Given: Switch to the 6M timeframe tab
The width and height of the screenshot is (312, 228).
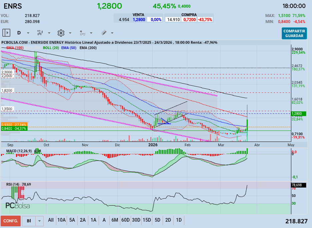Looking at the screenshot, I should pos(115,220).
